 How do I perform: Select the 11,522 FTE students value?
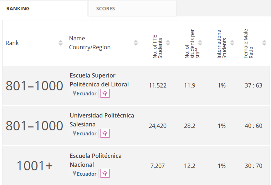point(158,85)
